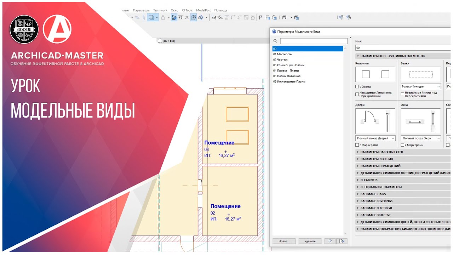453x255 pixels.
Task: Expand the 'Cadimage Objective' section
Action: coord(403,215)
